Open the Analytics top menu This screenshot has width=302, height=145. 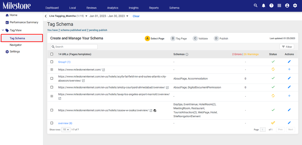[x=113, y=8]
